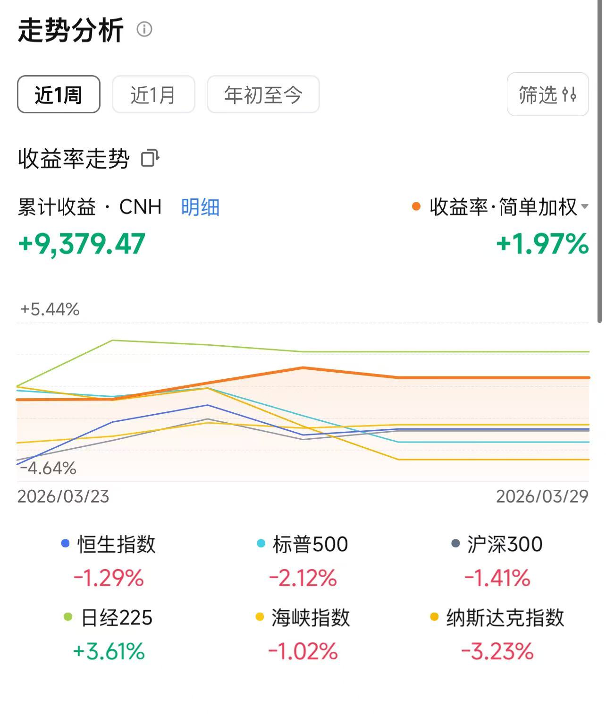Open the 筛选 filter button
The height and width of the screenshot is (725, 606).
click(x=547, y=94)
